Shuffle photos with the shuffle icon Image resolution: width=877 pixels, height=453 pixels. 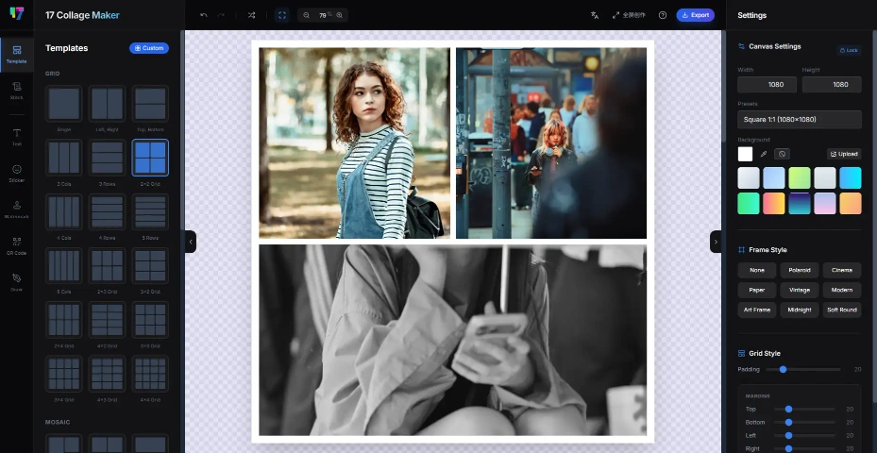pos(252,15)
